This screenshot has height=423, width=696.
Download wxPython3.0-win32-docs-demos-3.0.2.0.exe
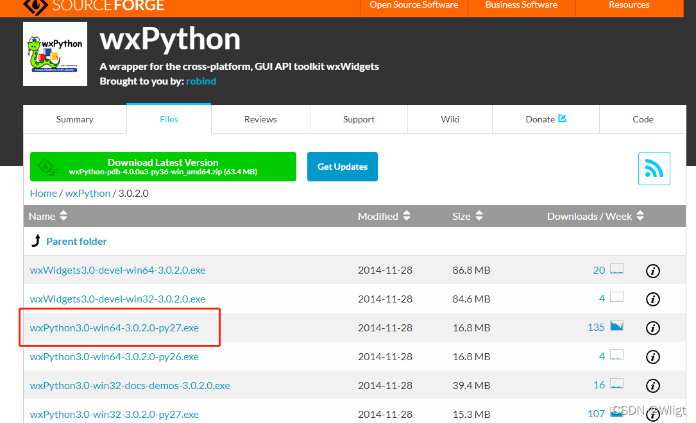click(130, 385)
